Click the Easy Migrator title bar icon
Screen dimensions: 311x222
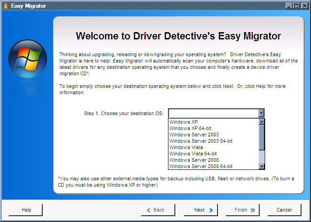(6, 6)
